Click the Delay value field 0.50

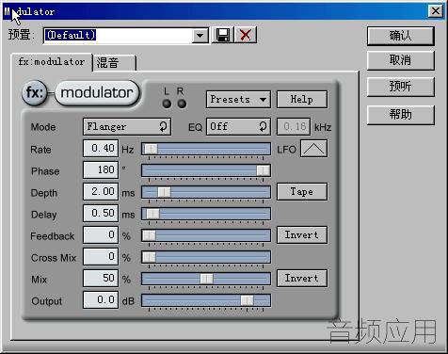click(x=101, y=213)
